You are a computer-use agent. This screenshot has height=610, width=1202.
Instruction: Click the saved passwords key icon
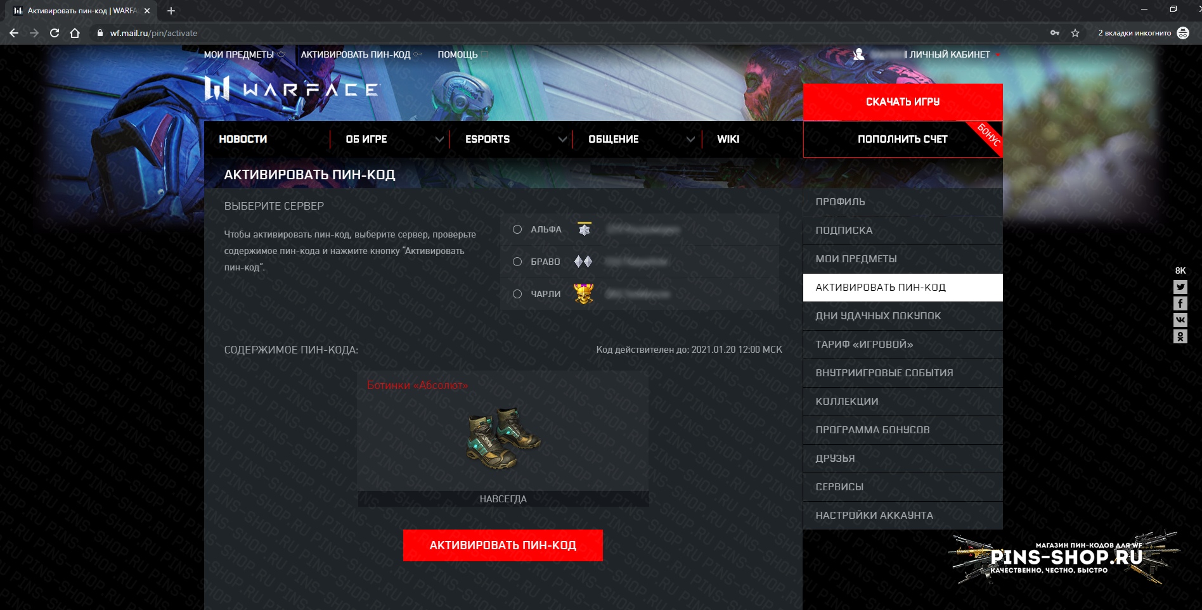(x=1055, y=33)
